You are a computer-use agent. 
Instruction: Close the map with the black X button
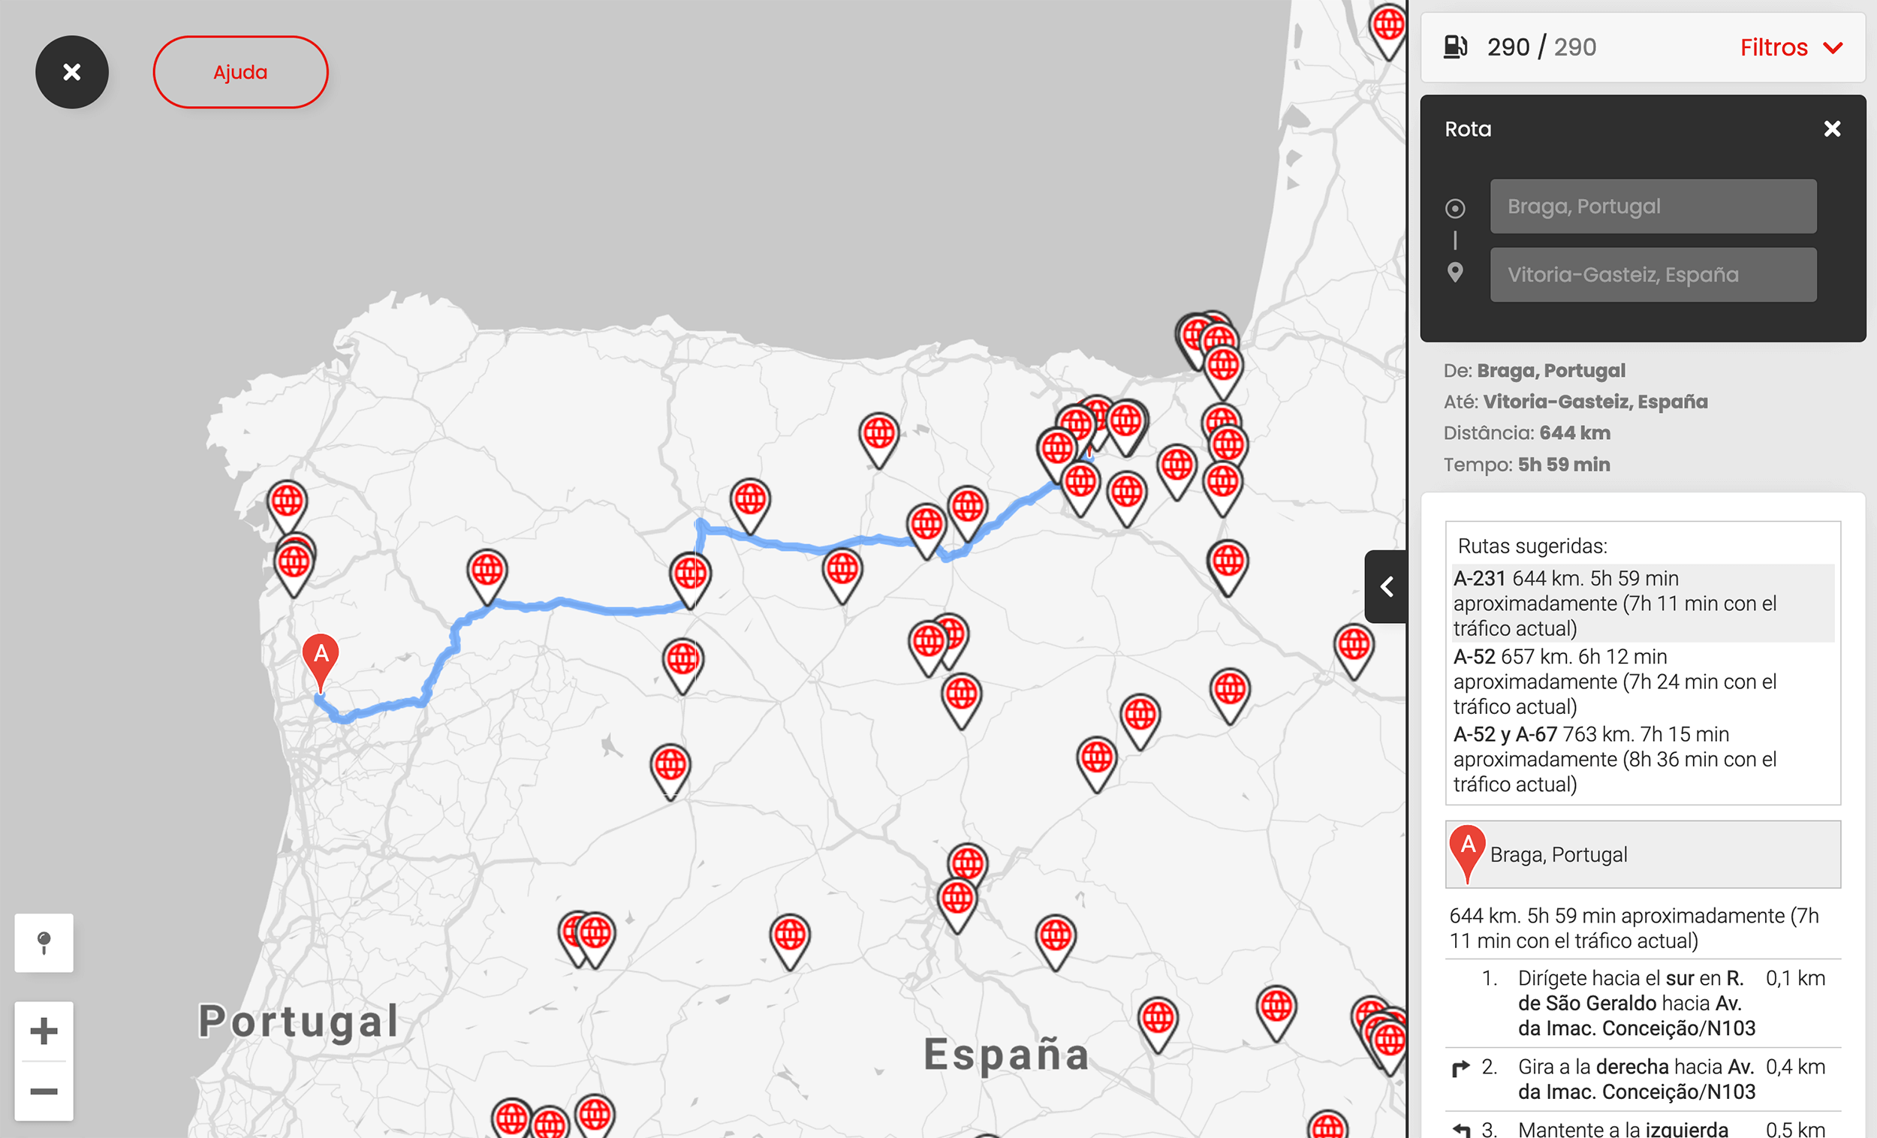tap(71, 72)
